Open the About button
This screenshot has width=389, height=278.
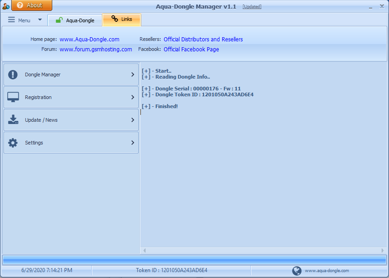pos(32,5)
